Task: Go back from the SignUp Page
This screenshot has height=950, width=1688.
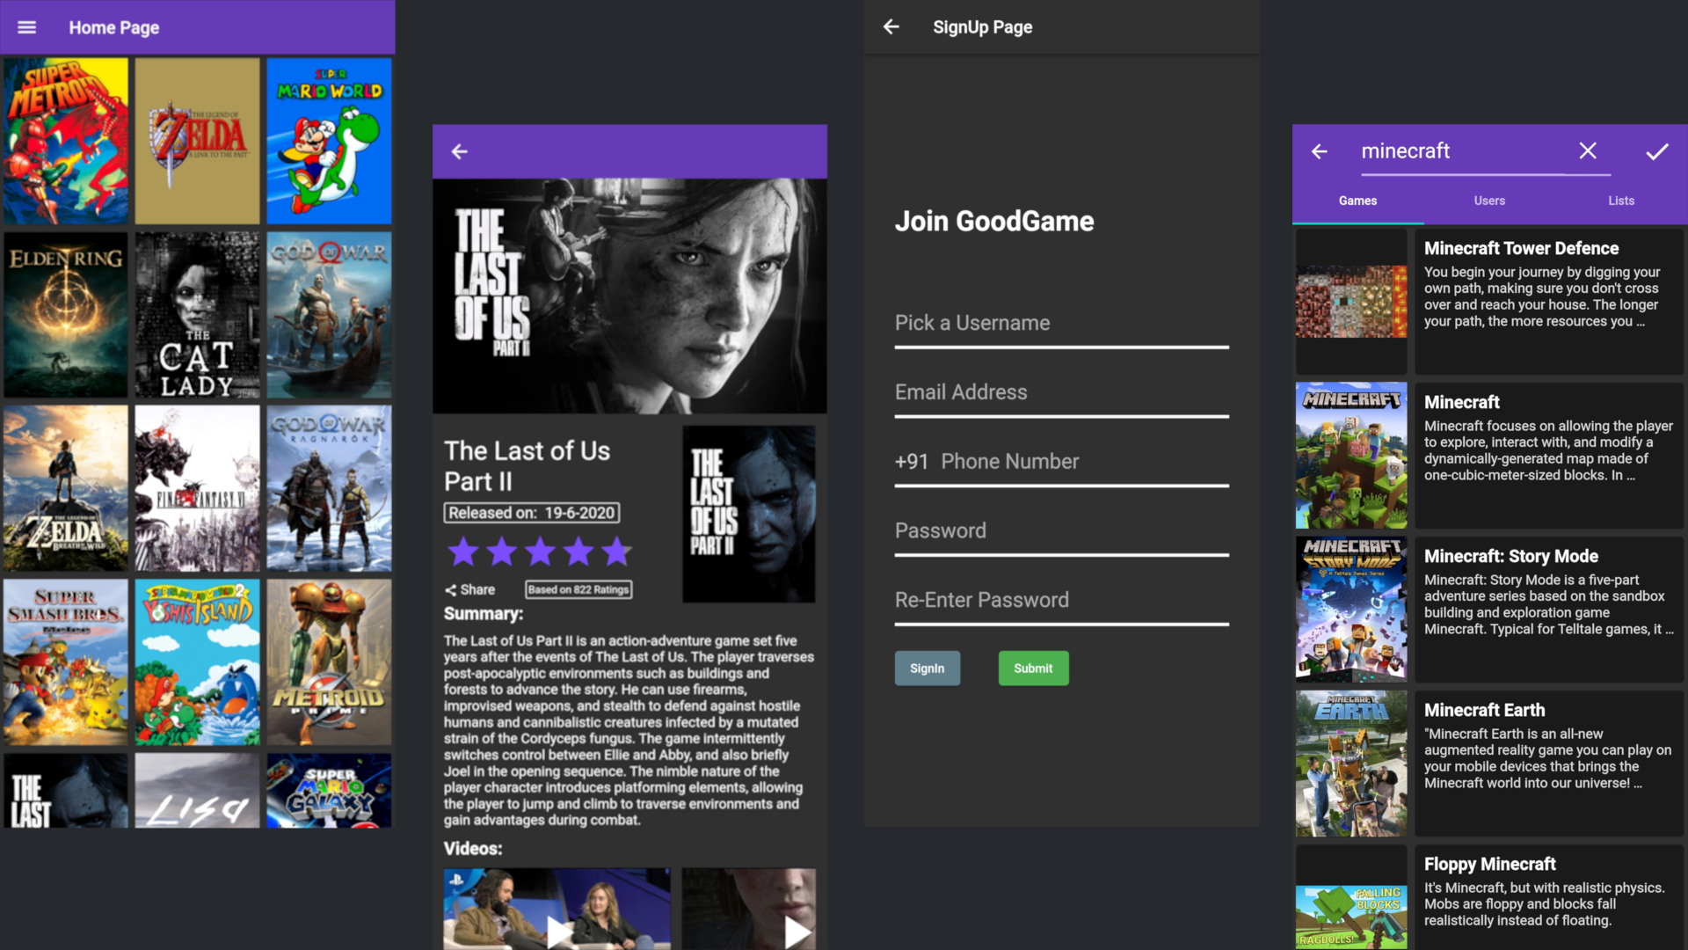Action: pyautogui.click(x=891, y=27)
